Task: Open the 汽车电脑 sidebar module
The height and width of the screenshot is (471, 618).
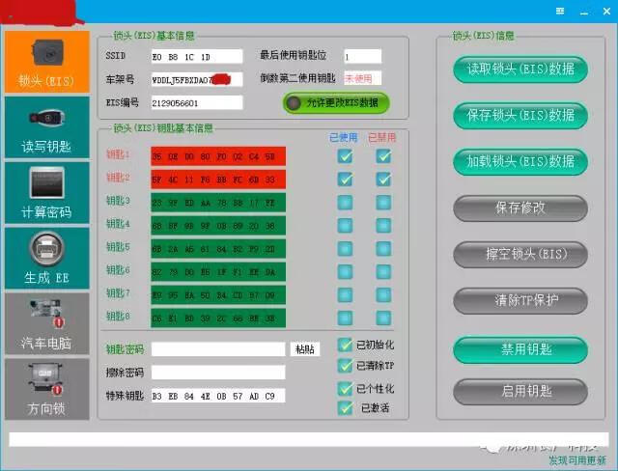Action: tap(45, 322)
